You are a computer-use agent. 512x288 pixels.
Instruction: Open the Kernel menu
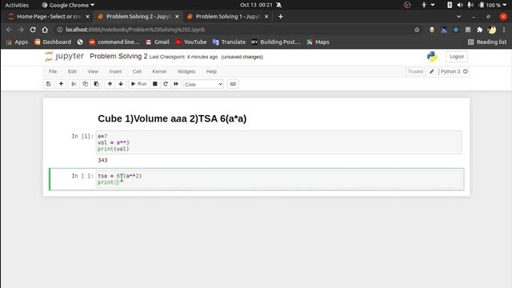(x=159, y=71)
